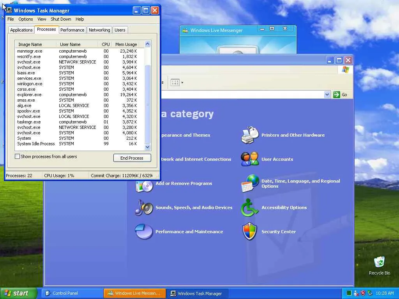Click Performance and Maintenance pie chart icon

point(144,231)
